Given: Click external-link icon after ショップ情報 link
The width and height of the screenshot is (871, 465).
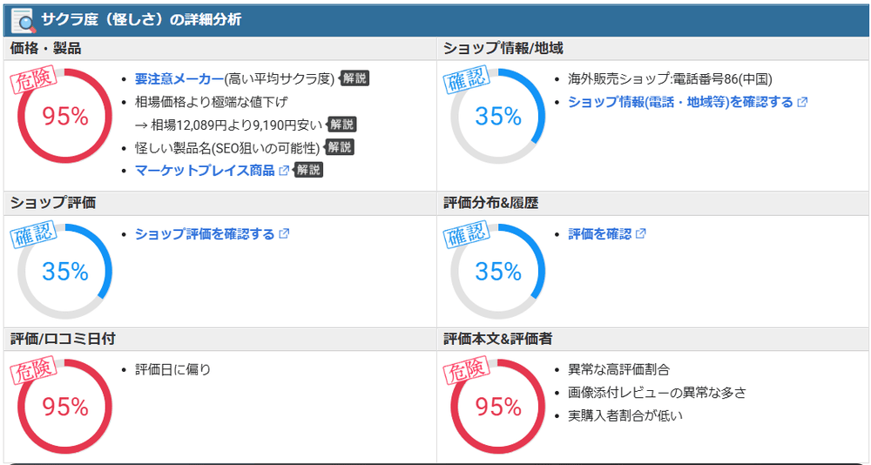Looking at the screenshot, I should click(802, 102).
